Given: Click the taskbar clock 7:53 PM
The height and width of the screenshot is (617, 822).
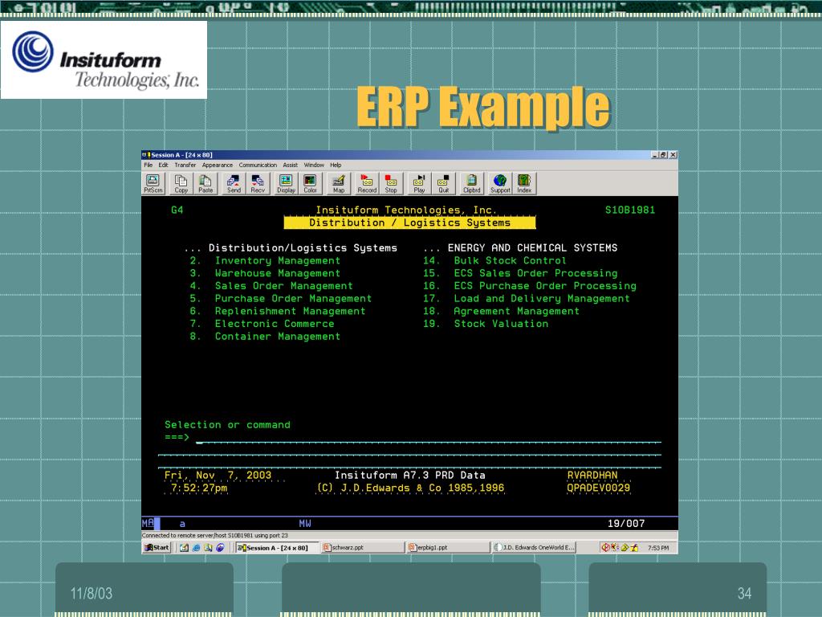Looking at the screenshot, I should coord(658,548).
